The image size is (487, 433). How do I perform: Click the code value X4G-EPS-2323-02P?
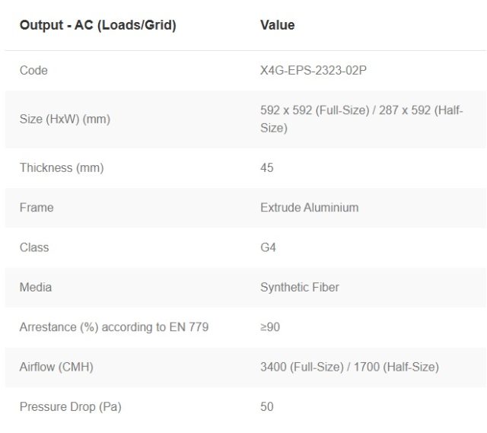[x=314, y=70]
